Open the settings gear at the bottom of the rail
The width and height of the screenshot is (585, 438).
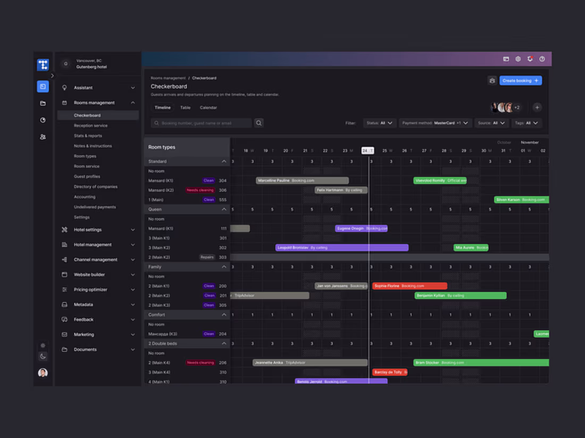[x=43, y=345]
